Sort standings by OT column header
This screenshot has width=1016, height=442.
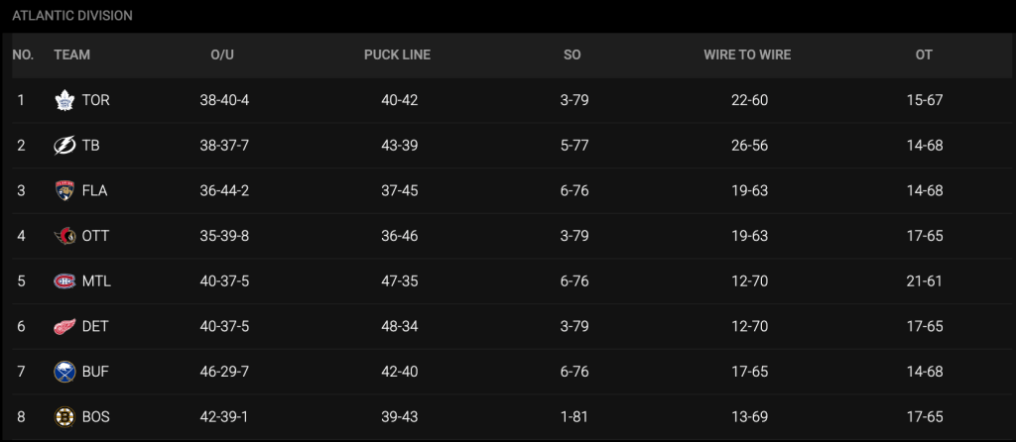point(924,55)
